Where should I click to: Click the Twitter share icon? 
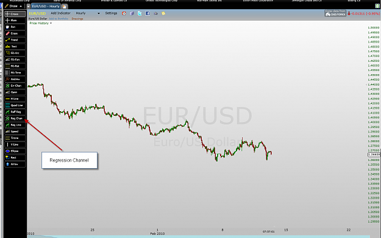point(140,13)
